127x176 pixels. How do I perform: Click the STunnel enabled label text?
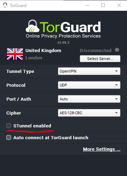pyautogui.click(x=32, y=126)
